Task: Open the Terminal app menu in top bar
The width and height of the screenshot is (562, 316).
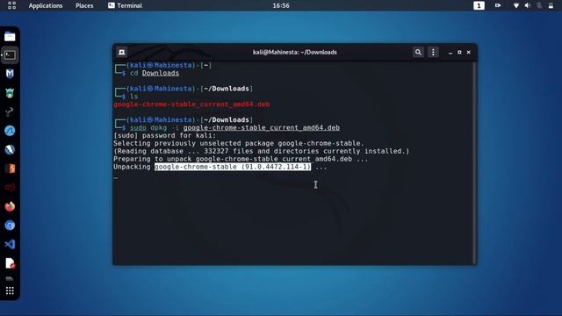Action: tap(125, 6)
